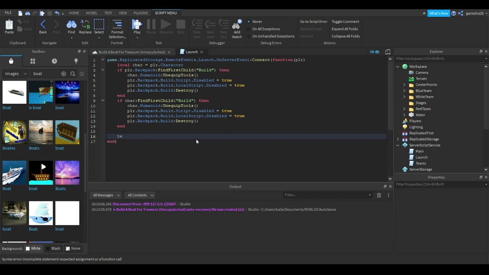
Task: Go Back in script navigation
Action: tap(43, 25)
